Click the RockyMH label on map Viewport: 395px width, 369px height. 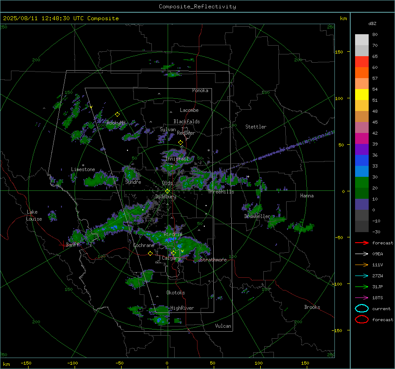tap(116, 123)
